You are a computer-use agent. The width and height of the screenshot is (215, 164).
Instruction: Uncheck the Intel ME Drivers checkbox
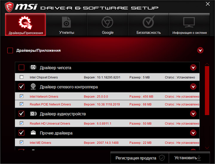(21, 142)
